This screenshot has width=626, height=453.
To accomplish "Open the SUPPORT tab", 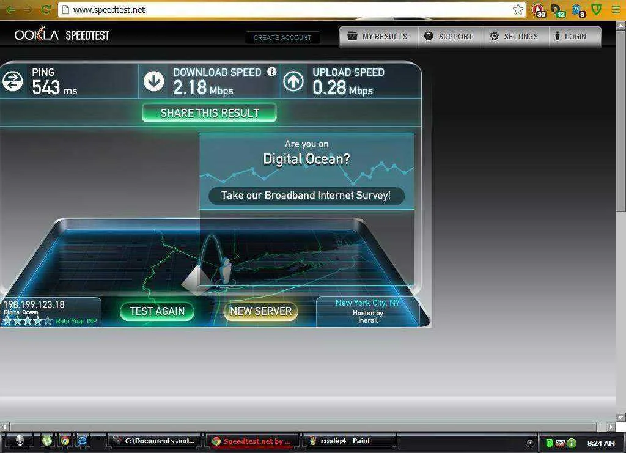I will coord(451,36).
